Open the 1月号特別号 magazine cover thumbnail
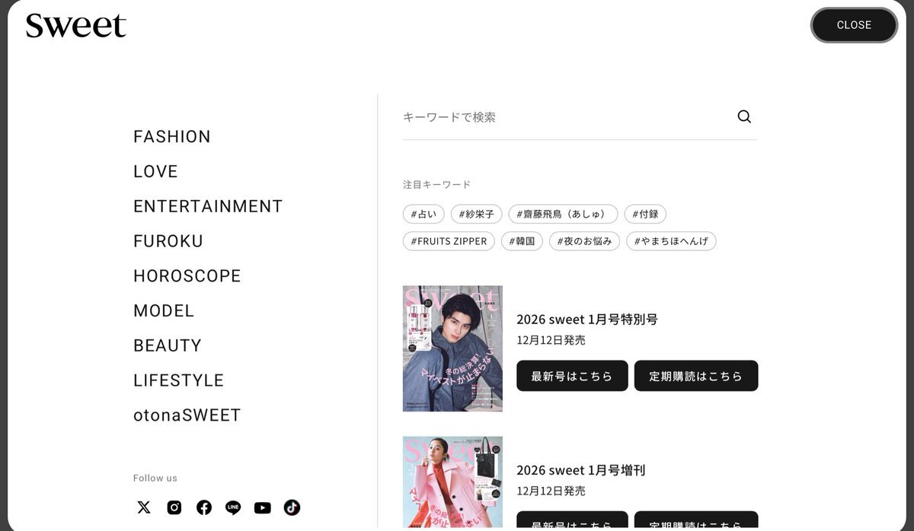 coord(452,348)
